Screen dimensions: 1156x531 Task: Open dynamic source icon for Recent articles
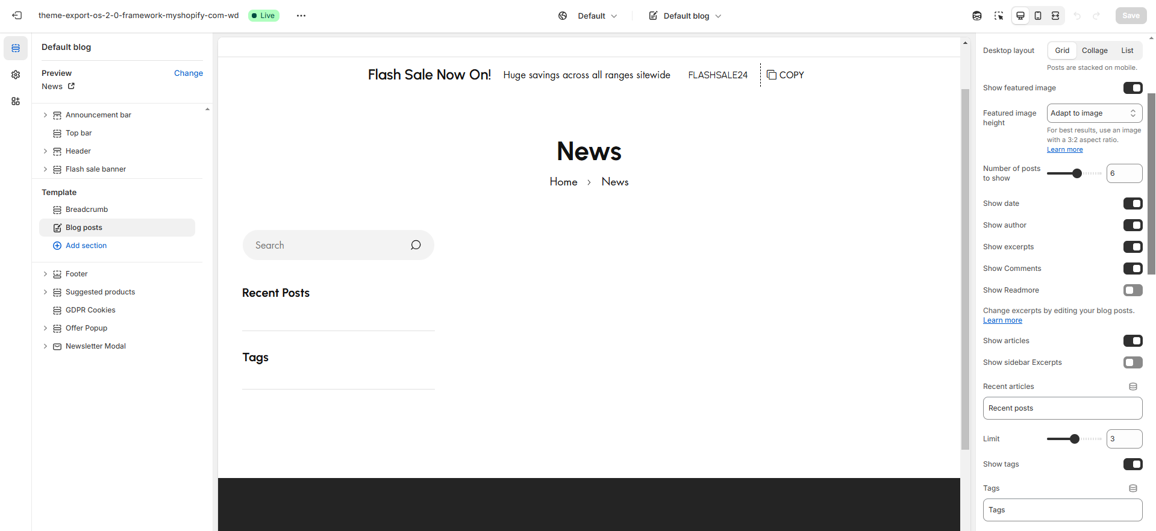coord(1133,387)
